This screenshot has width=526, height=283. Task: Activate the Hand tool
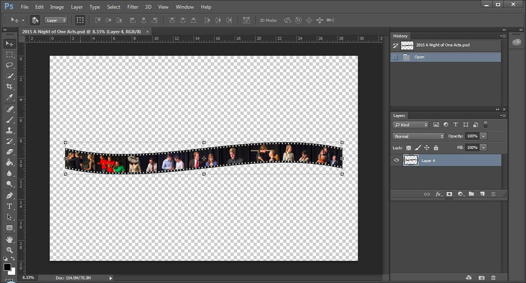pyautogui.click(x=9, y=239)
